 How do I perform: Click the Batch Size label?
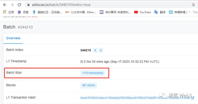coord(14,73)
